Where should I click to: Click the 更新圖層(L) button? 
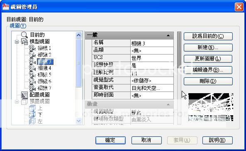tap(208, 59)
